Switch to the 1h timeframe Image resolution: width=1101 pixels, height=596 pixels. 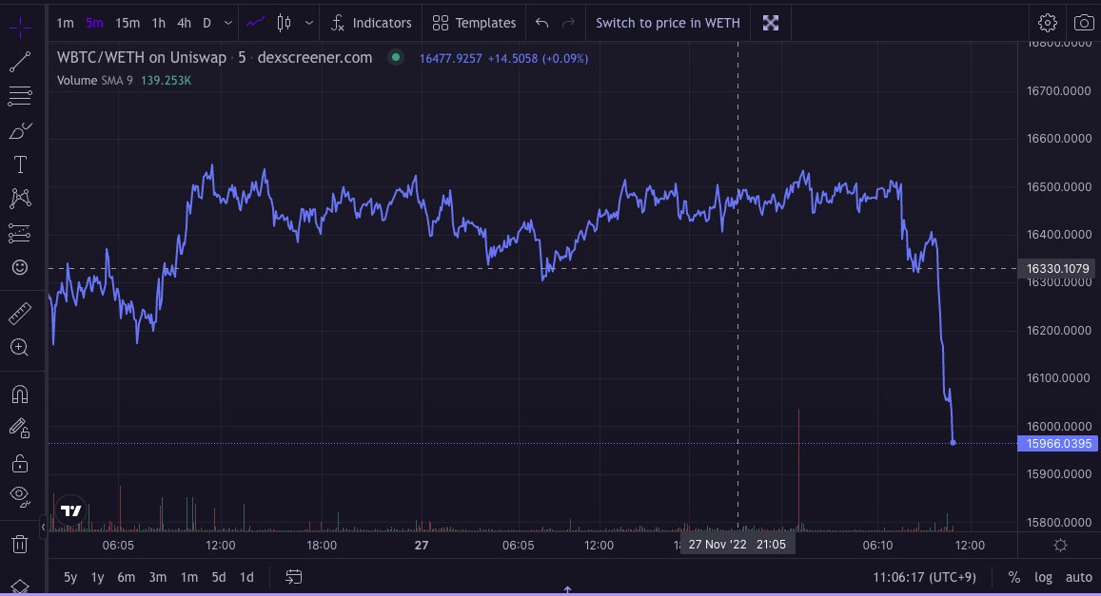click(x=159, y=23)
